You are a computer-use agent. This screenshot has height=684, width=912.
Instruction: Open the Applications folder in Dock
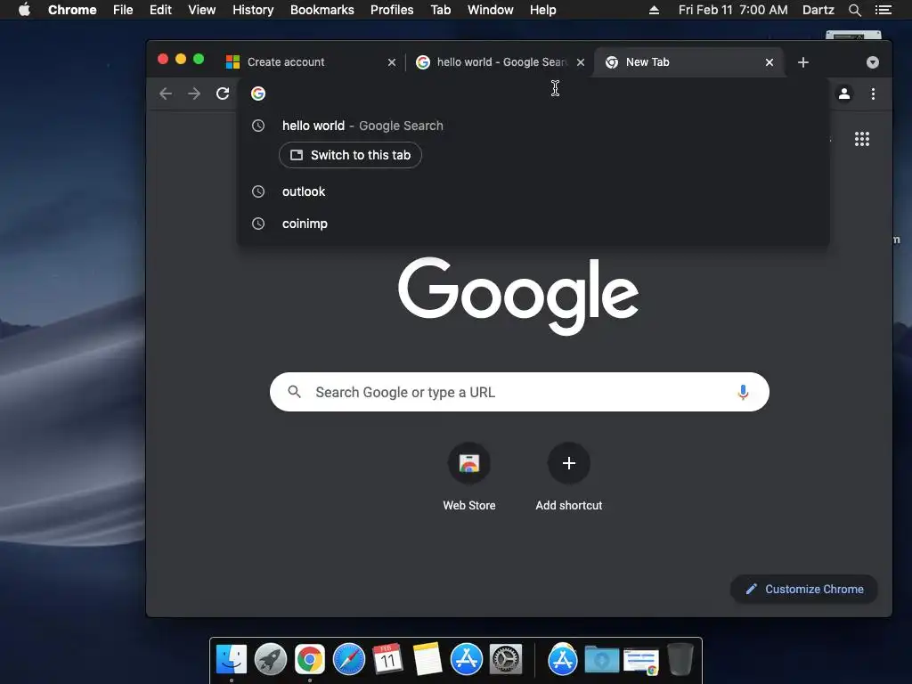tap(563, 660)
